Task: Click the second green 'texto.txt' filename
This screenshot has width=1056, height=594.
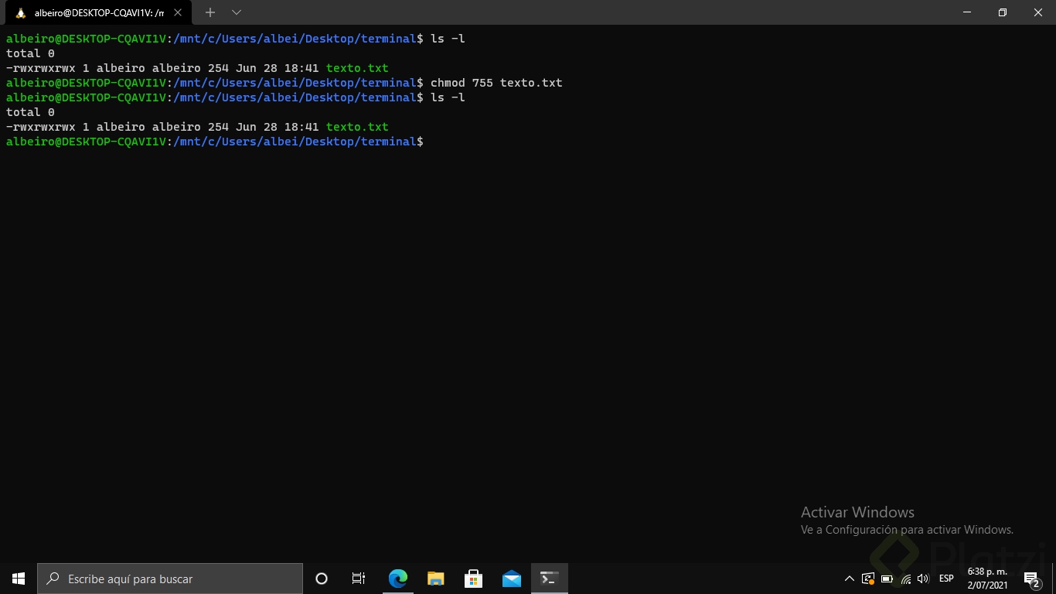Action: tap(357, 127)
